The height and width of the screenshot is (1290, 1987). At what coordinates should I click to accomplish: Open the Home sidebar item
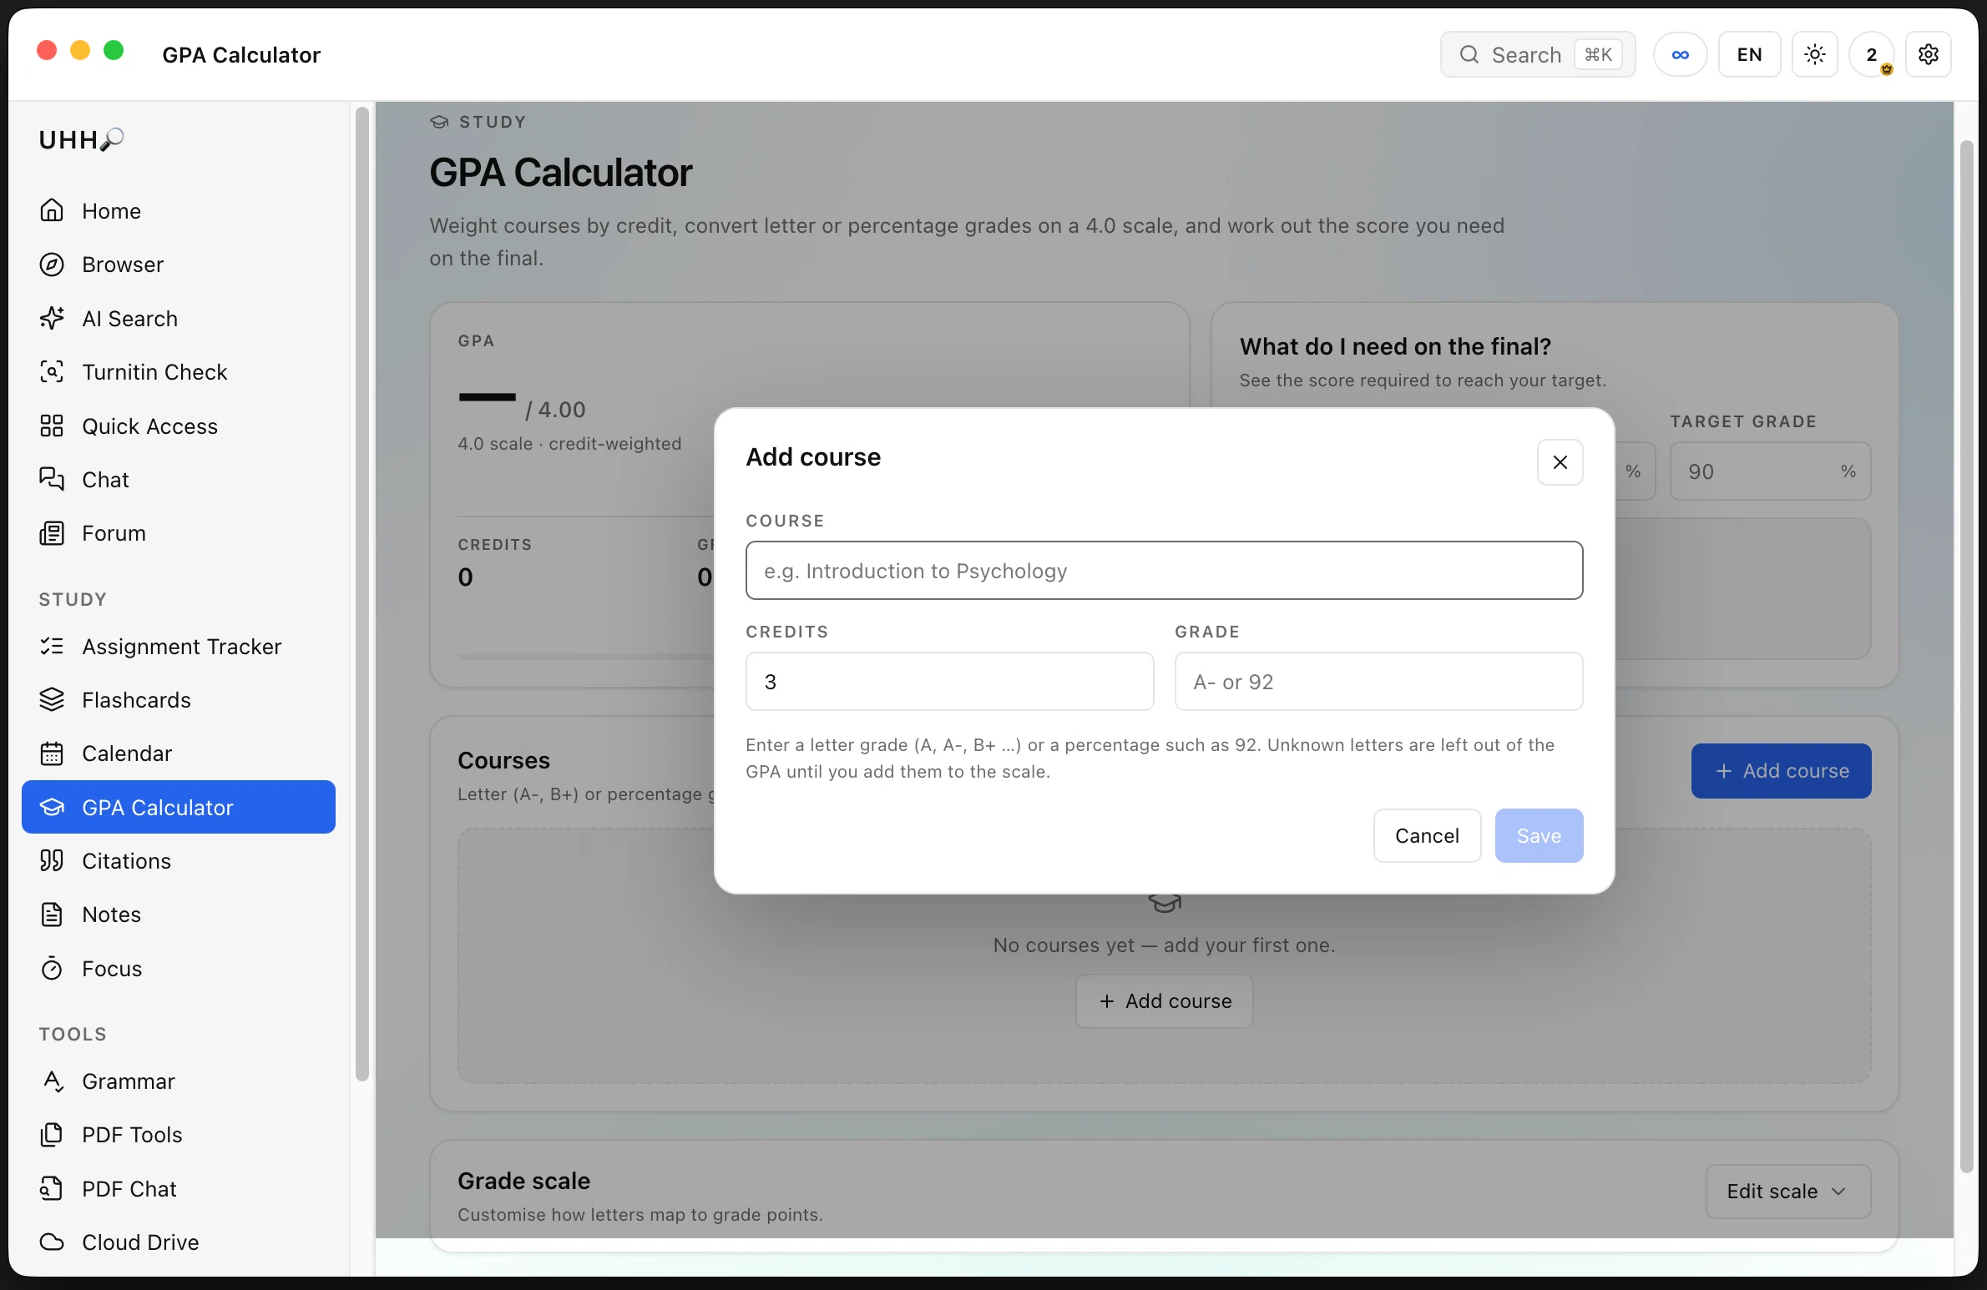pos(178,211)
